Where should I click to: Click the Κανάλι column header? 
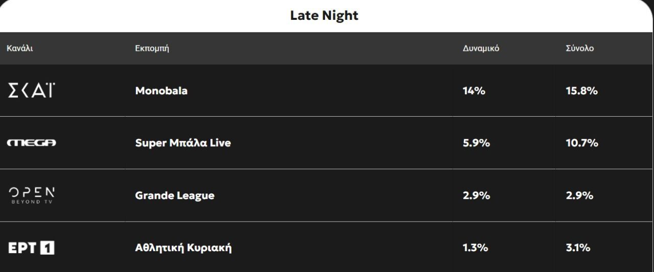(19, 48)
